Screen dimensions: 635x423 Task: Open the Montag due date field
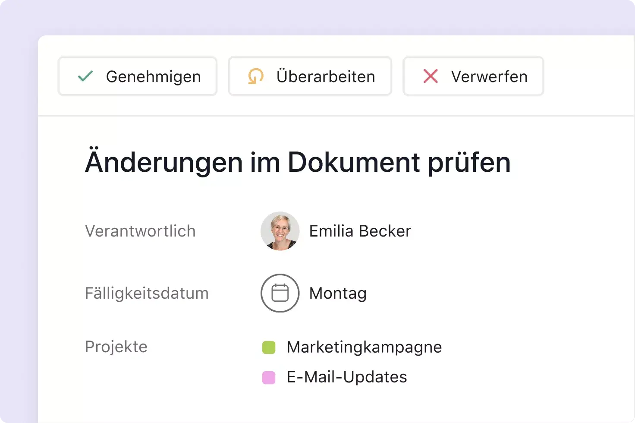tap(337, 293)
